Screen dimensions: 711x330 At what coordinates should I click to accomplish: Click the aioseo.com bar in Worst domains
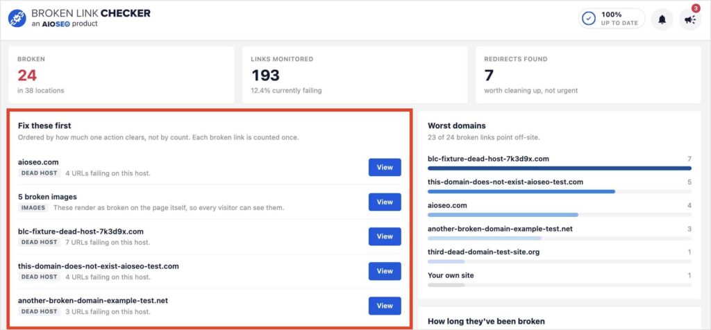tap(560, 214)
